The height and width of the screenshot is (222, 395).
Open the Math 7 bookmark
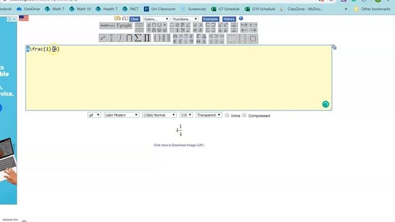(x=54, y=9)
